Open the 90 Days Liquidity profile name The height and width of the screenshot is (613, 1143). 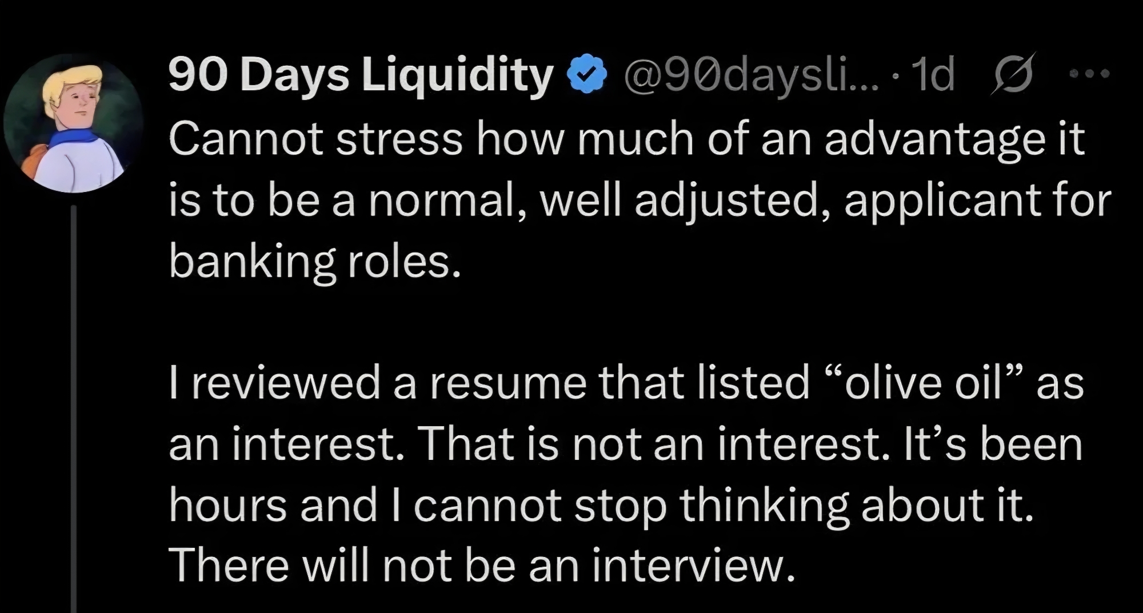[x=361, y=75]
